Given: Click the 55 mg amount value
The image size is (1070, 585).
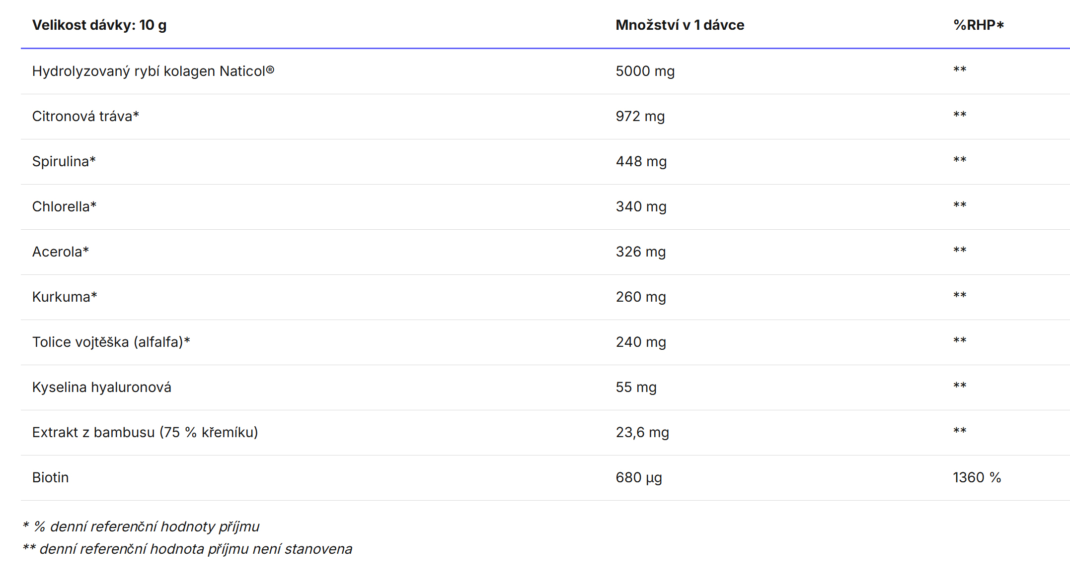Looking at the screenshot, I should point(636,388).
